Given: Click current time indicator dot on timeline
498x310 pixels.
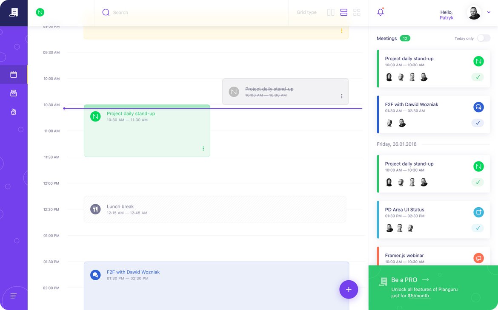Looking at the screenshot, I should [64, 108].
